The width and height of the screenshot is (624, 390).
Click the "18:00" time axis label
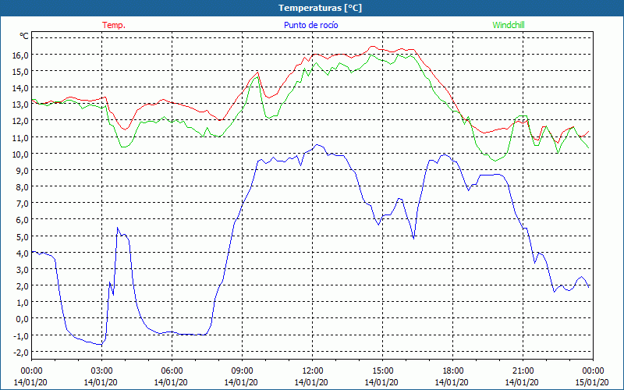click(x=453, y=371)
